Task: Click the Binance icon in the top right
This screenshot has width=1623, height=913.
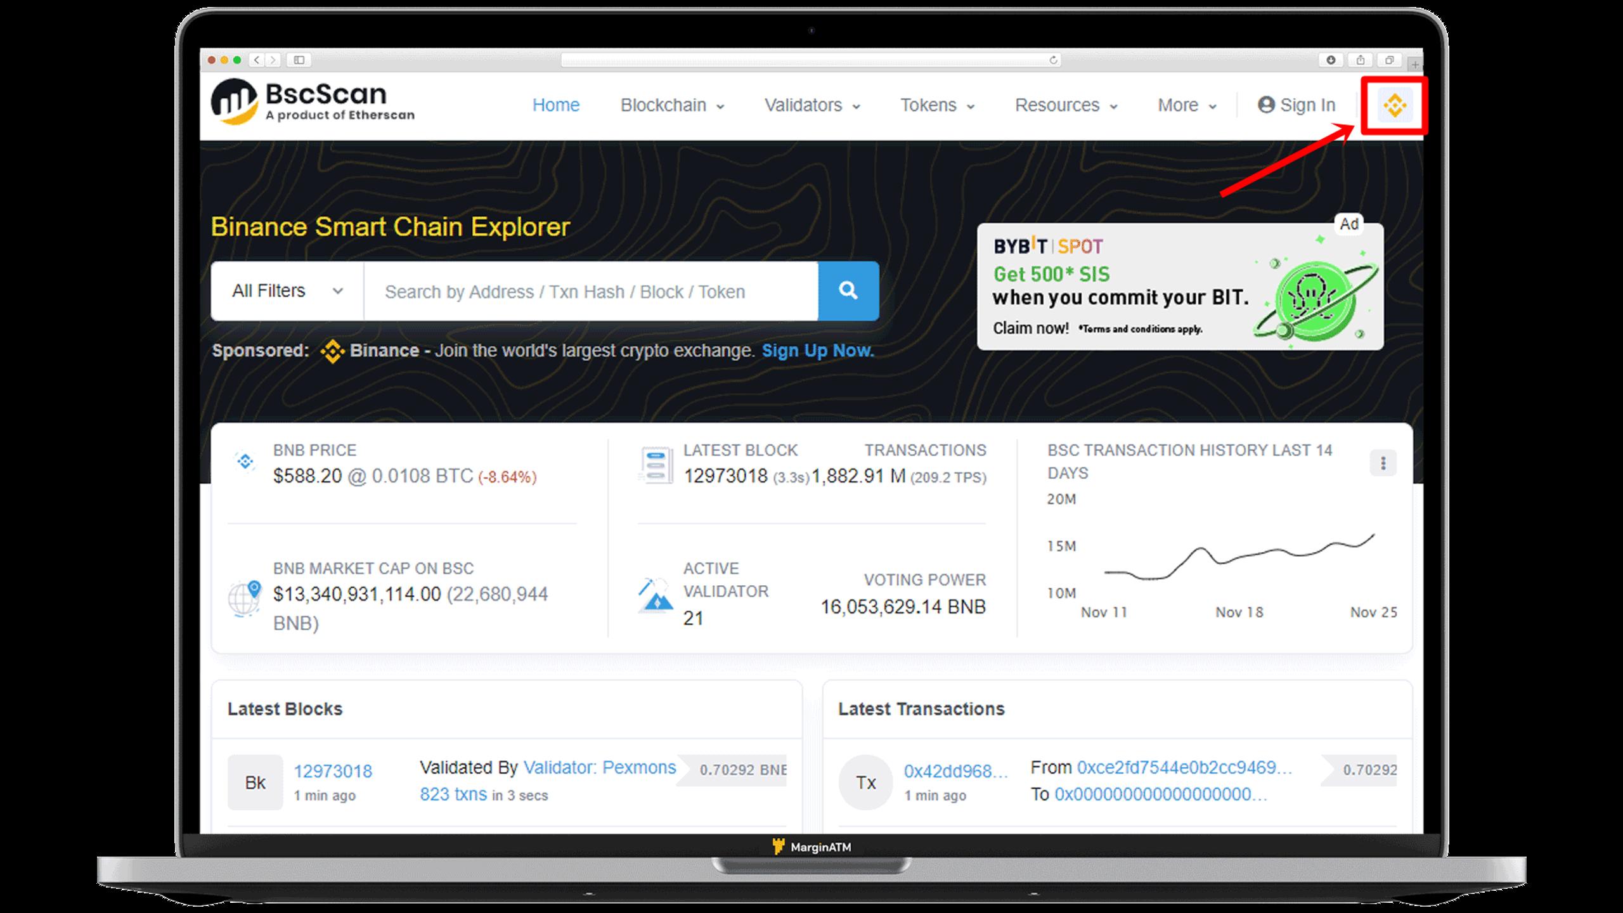Action: [1395, 105]
